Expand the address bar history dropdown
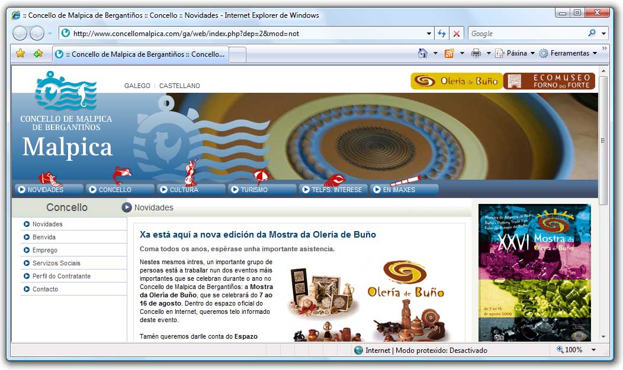The width and height of the screenshot is (623, 370). tap(429, 34)
